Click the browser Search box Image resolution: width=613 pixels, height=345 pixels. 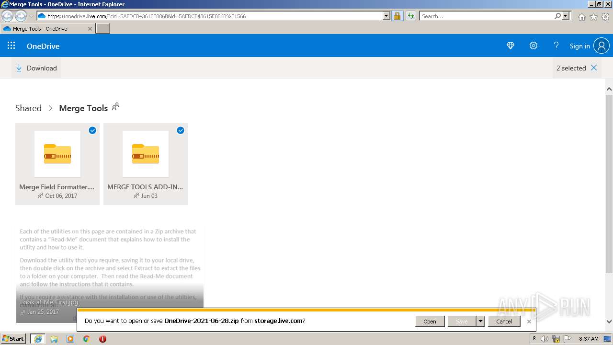[x=486, y=16]
